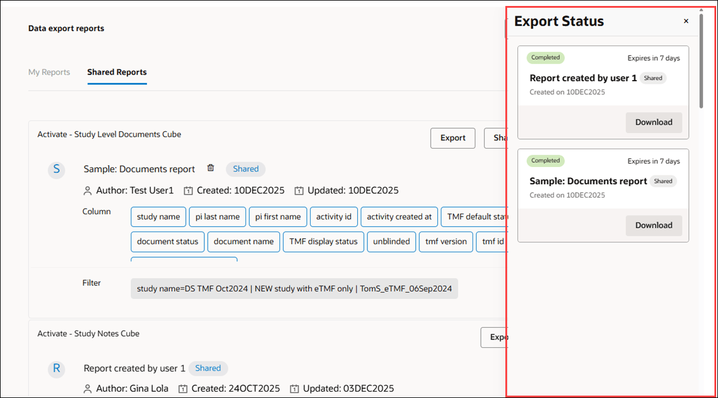Expand the Activate - Study Level Documents Cube section
718x398 pixels.
pyautogui.click(x=109, y=134)
